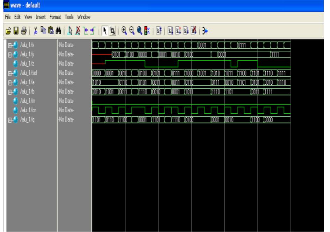Click value 1101 in the b waveform
This screenshot has height=232, width=330.
pos(229,92)
